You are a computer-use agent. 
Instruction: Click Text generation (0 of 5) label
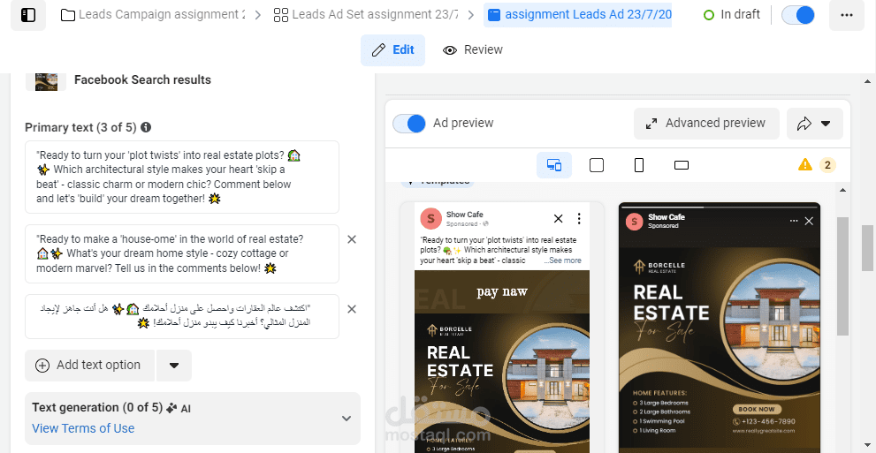[x=97, y=407]
